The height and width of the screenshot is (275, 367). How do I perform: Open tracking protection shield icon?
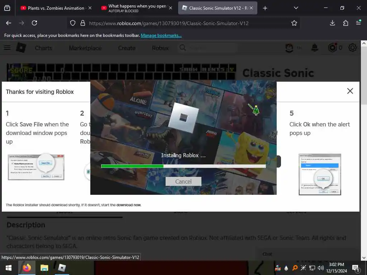click(73, 23)
